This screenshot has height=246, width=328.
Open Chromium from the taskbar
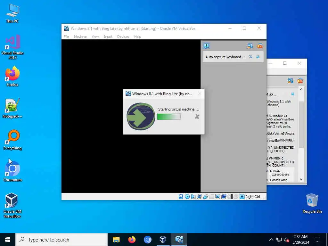(x=147, y=240)
